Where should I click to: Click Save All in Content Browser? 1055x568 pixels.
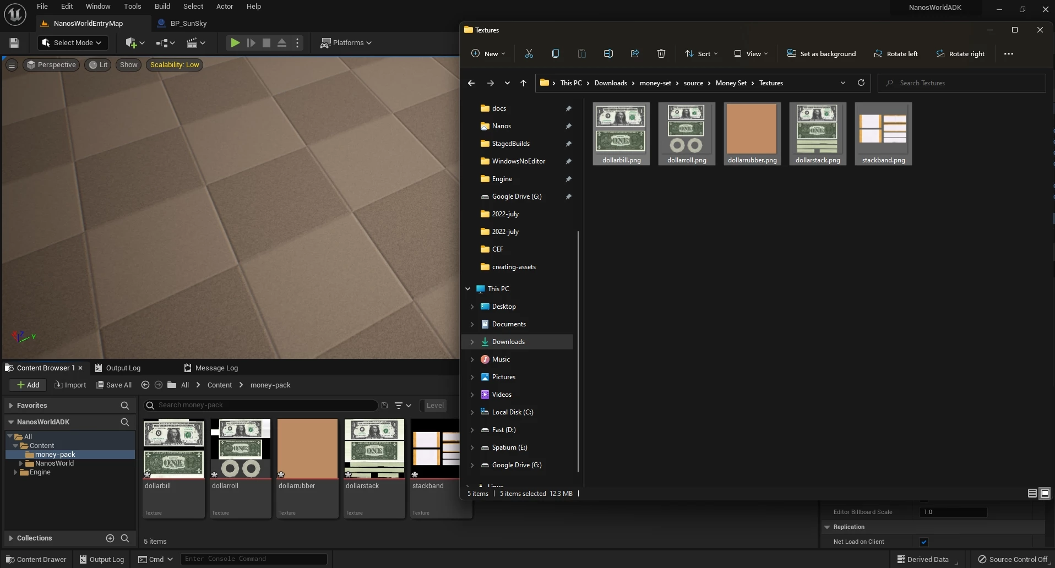(x=115, y=385)
